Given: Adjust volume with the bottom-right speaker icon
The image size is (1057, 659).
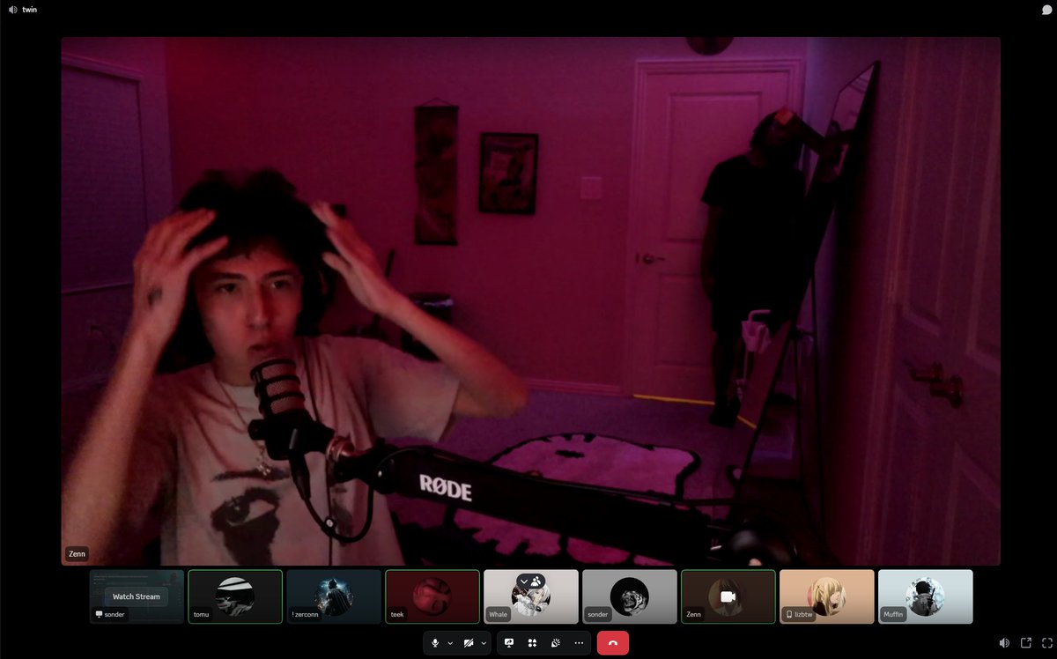Looking at the screenshot, I should (x=1004, y=643).
